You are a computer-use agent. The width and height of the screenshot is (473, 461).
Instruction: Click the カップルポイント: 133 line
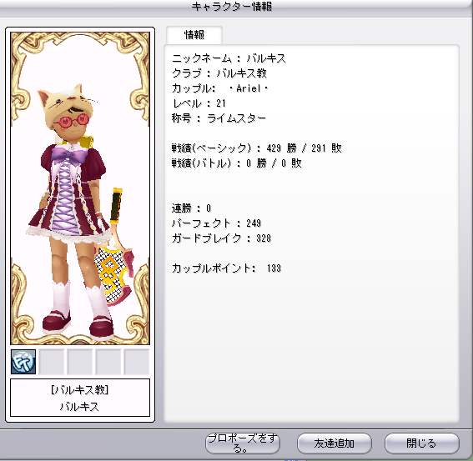tap(226, 268)
